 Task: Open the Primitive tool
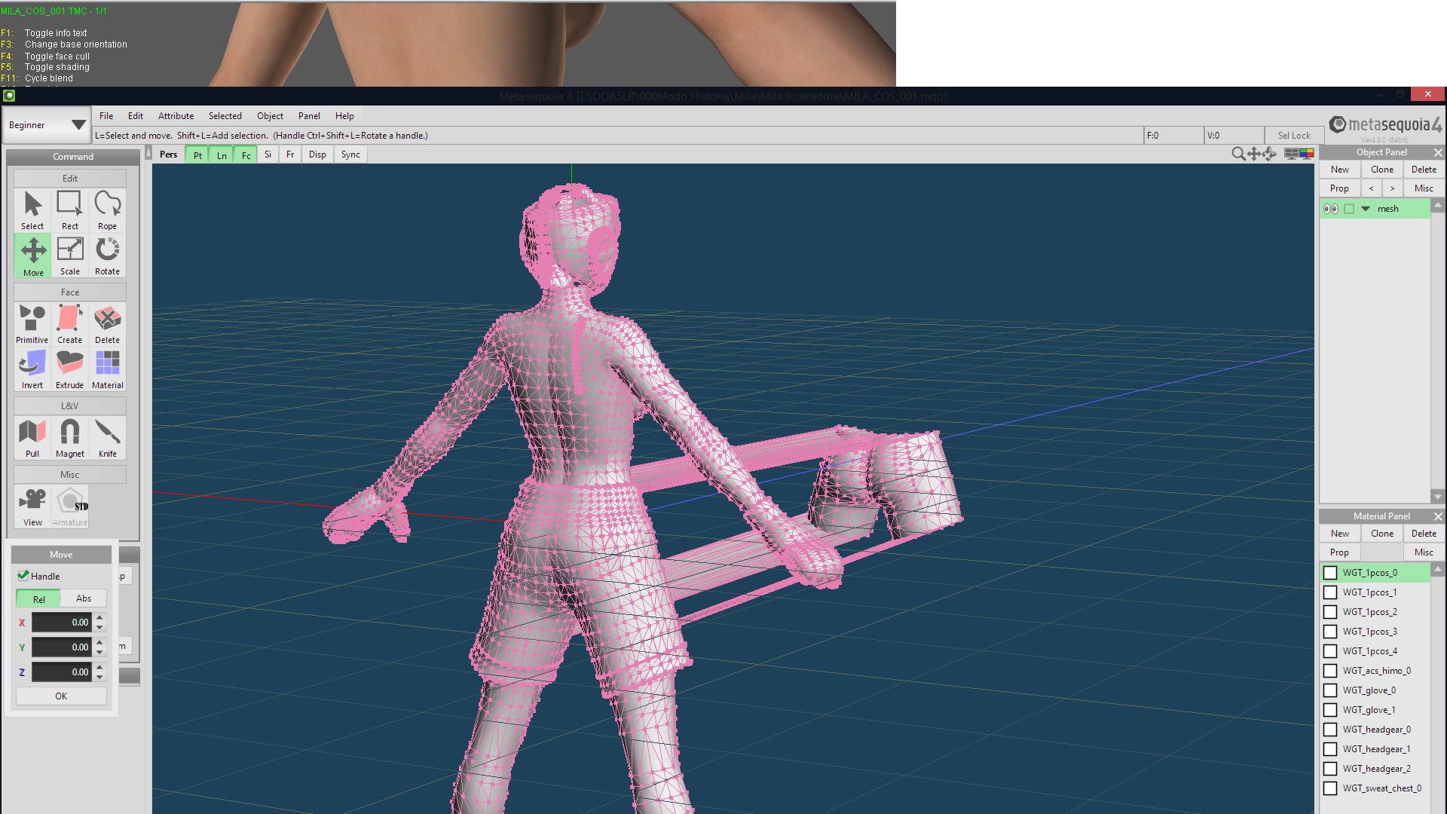(x=32, y=324)
